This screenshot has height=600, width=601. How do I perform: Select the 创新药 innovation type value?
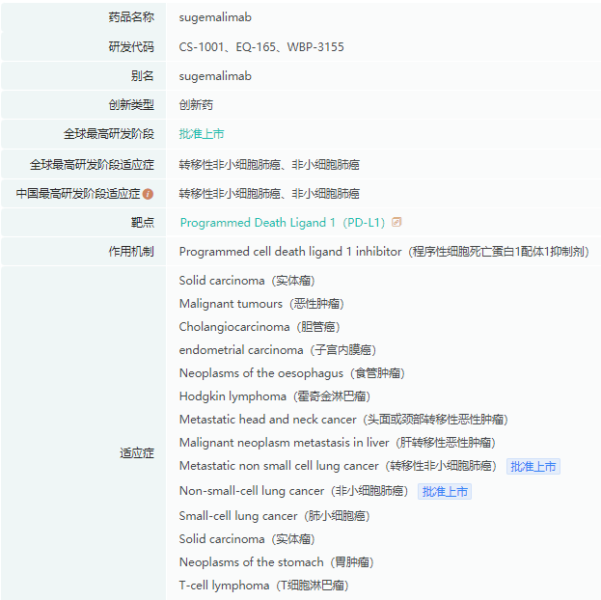[196, 105]
